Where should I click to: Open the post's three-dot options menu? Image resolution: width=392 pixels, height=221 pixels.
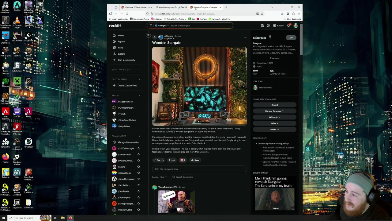[x=245, y=37]
